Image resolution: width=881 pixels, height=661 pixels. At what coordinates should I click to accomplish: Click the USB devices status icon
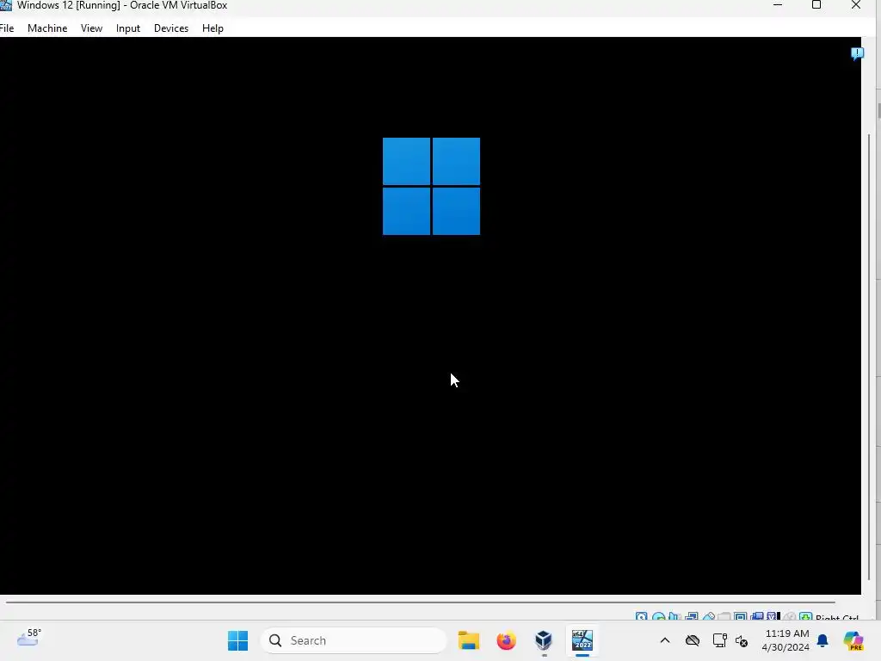tap(709, 616)
